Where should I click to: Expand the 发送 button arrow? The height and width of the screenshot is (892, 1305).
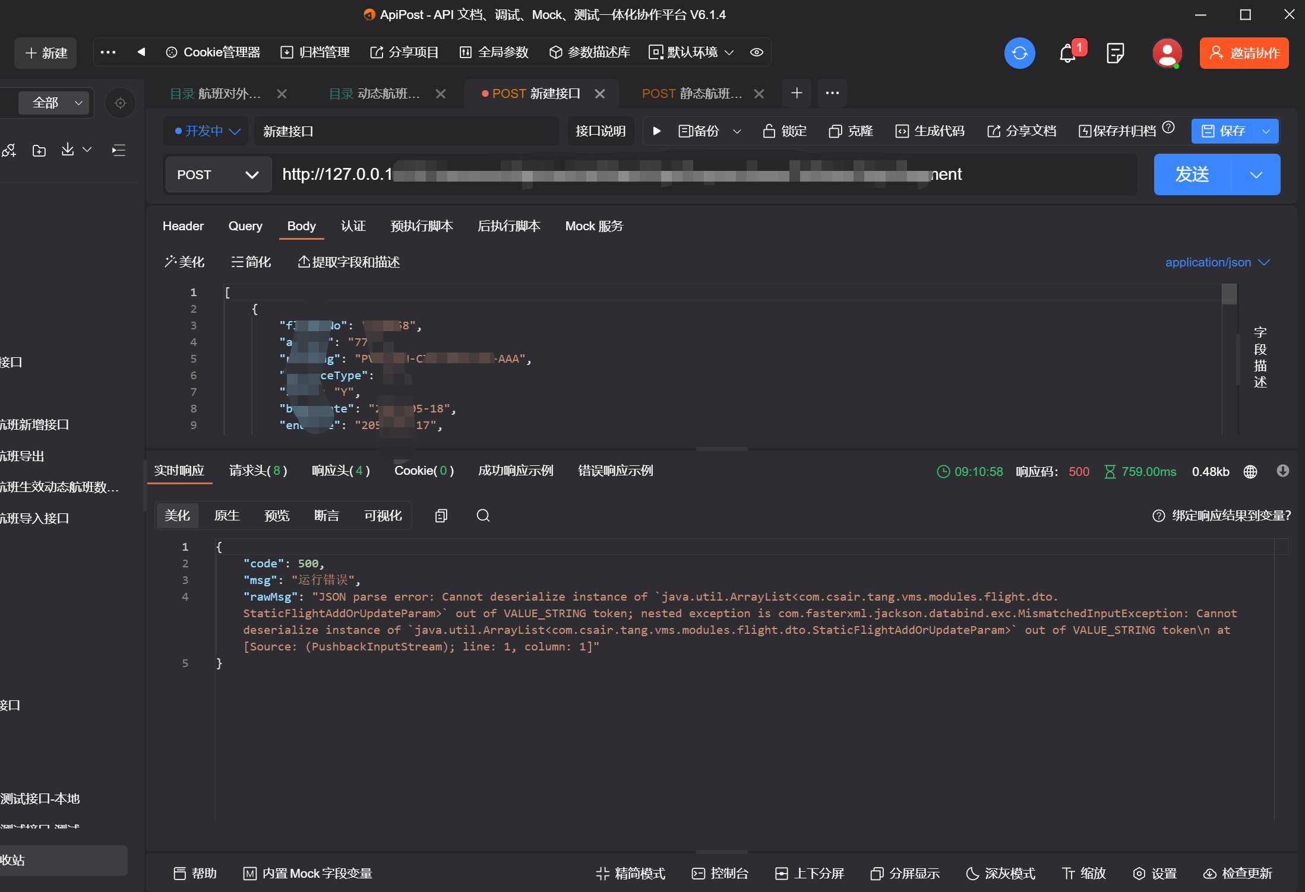click(x=1255, y=174)
